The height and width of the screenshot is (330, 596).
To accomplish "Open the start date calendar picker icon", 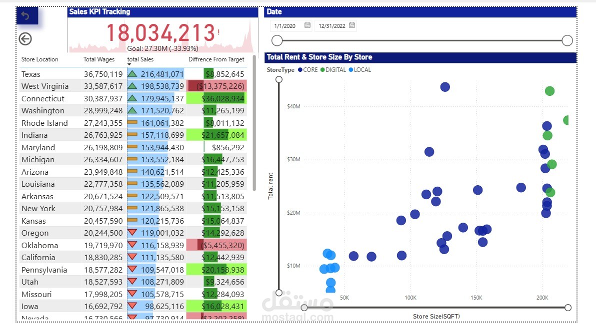I will pos(307,25).
